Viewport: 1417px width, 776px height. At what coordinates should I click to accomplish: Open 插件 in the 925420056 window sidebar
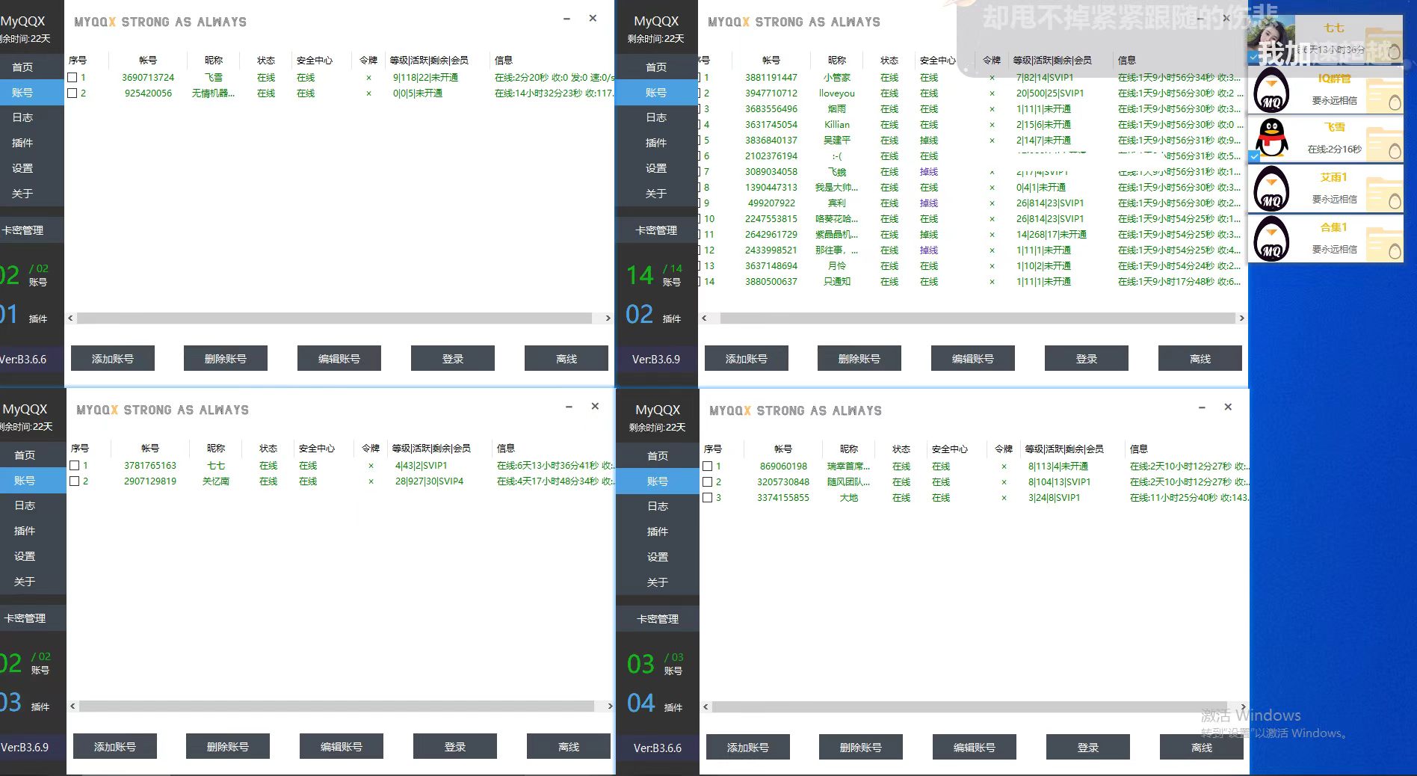(x=22, y=143)
